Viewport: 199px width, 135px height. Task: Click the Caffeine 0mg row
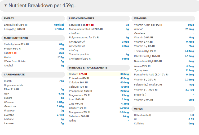[164, 124]
